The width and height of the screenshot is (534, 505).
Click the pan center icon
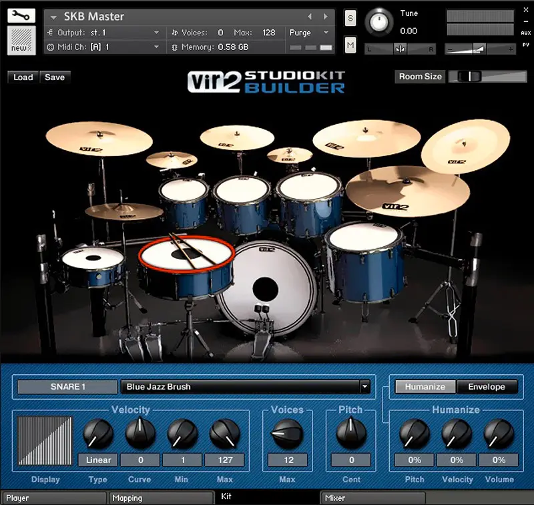[400, 49]
